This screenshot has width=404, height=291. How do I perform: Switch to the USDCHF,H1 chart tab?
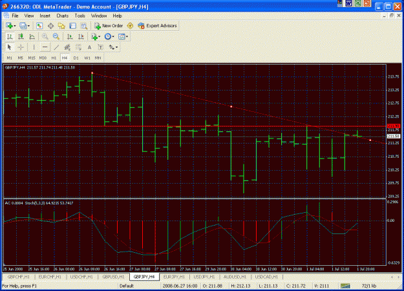(x=81, y=277)
